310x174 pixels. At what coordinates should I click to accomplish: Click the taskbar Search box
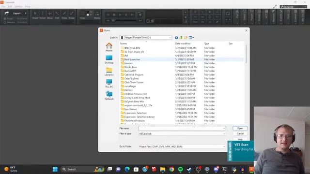tap(83, 169)
